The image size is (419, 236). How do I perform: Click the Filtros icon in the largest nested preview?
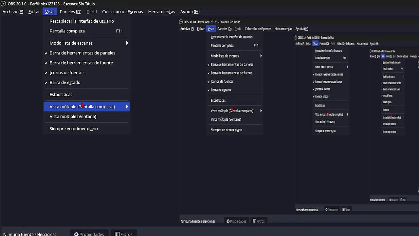[254, 221]
